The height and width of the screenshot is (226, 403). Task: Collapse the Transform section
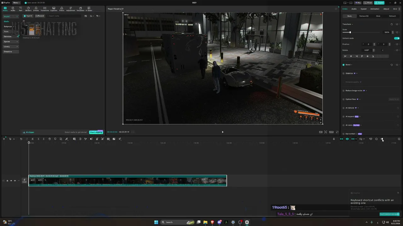click(352, 24)
